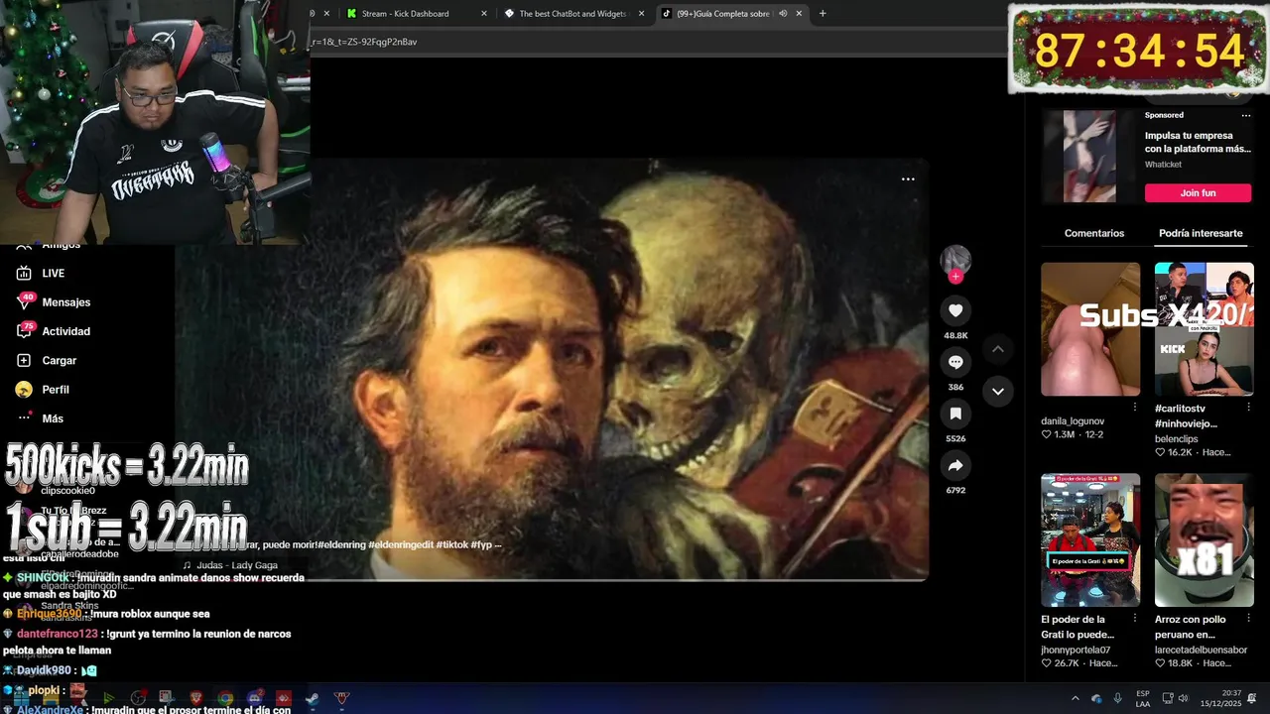Open Sponsored Whaticket ad thumbnail

1089,157
